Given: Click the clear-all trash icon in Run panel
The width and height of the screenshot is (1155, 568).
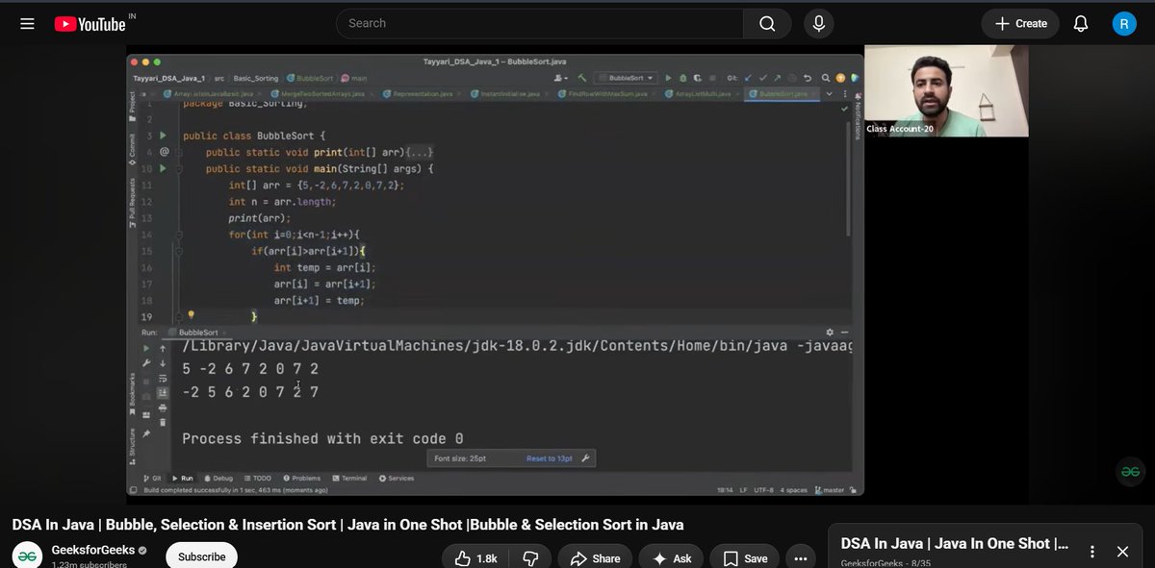Looking at the screenshot, I should pos(163,422).
